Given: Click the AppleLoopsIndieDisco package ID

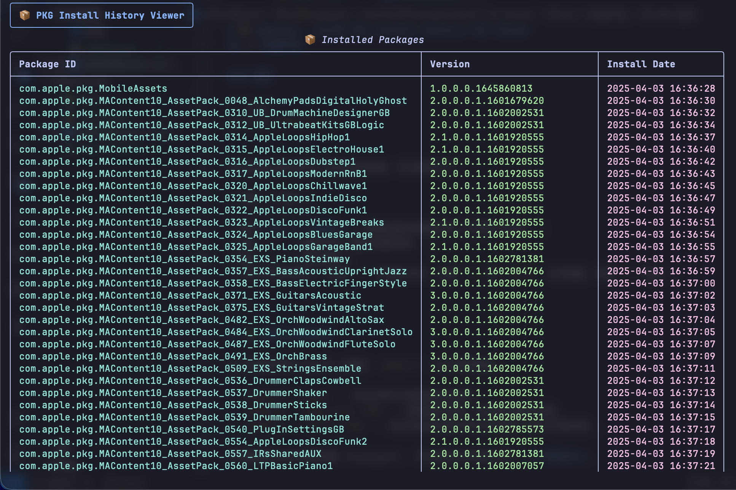Looking at the screenshot, I should tap(193, 198).
